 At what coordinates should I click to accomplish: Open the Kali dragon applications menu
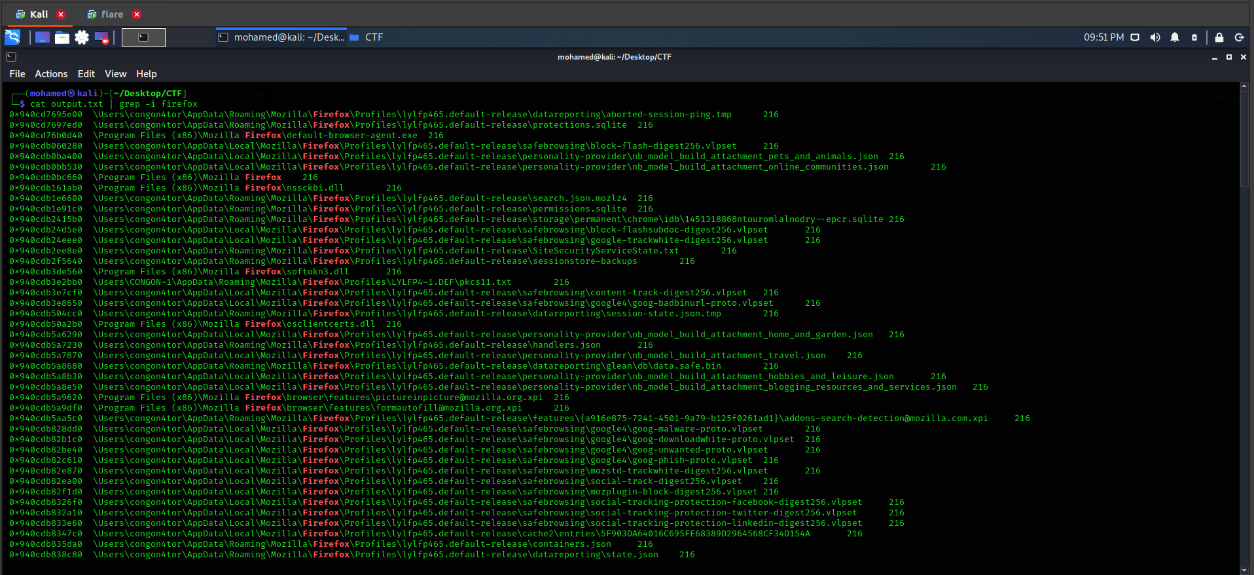coord(12,37)
